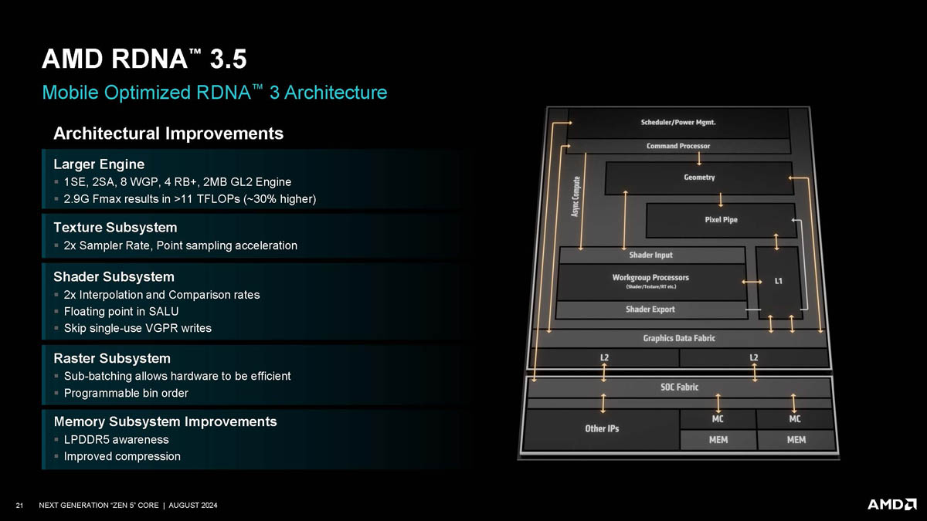Click the AMD RDNA 3.5 title

tap(144, 59)
